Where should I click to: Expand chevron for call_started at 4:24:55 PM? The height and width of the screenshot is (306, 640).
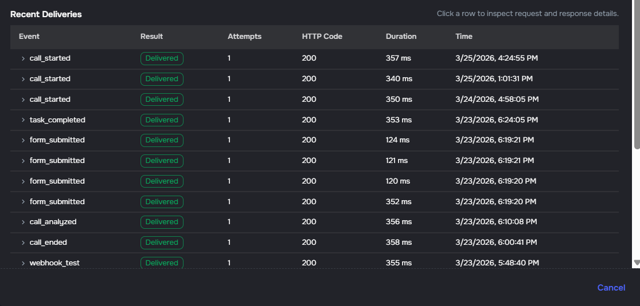[x=24, y=58]
